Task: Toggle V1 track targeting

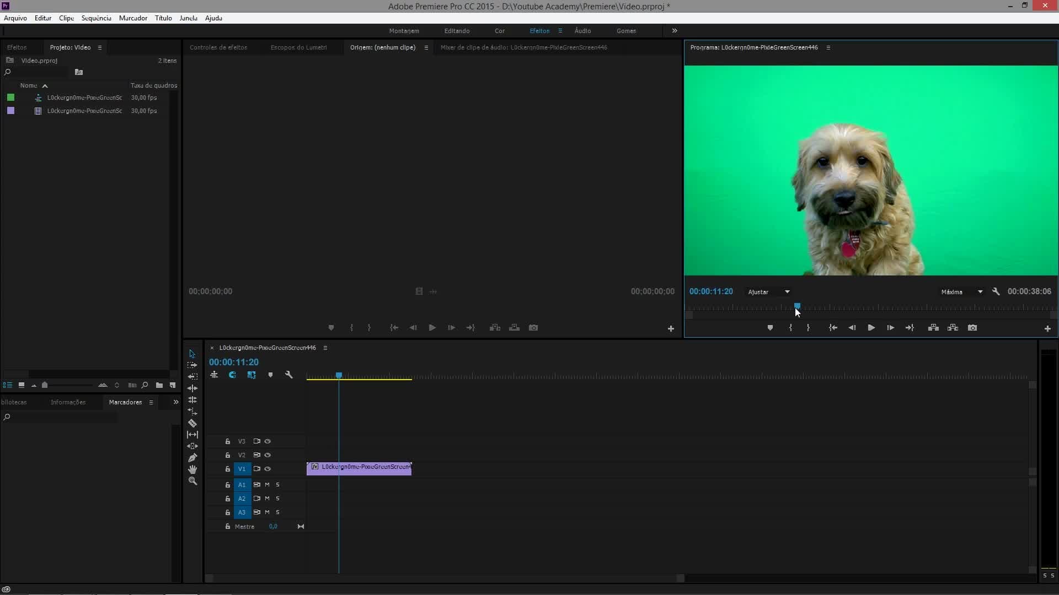Action: point(242,469)
